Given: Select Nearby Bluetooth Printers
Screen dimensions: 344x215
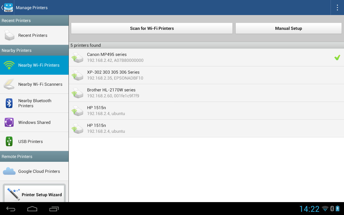Looking at the screenshot, I should (34, 103).
